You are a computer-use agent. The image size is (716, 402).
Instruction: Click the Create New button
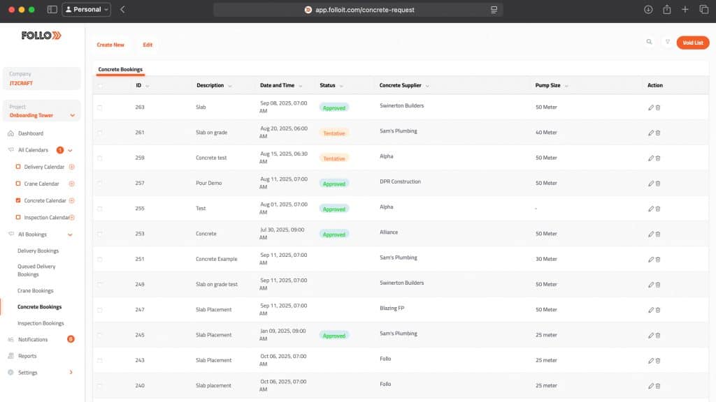point(110,45)
